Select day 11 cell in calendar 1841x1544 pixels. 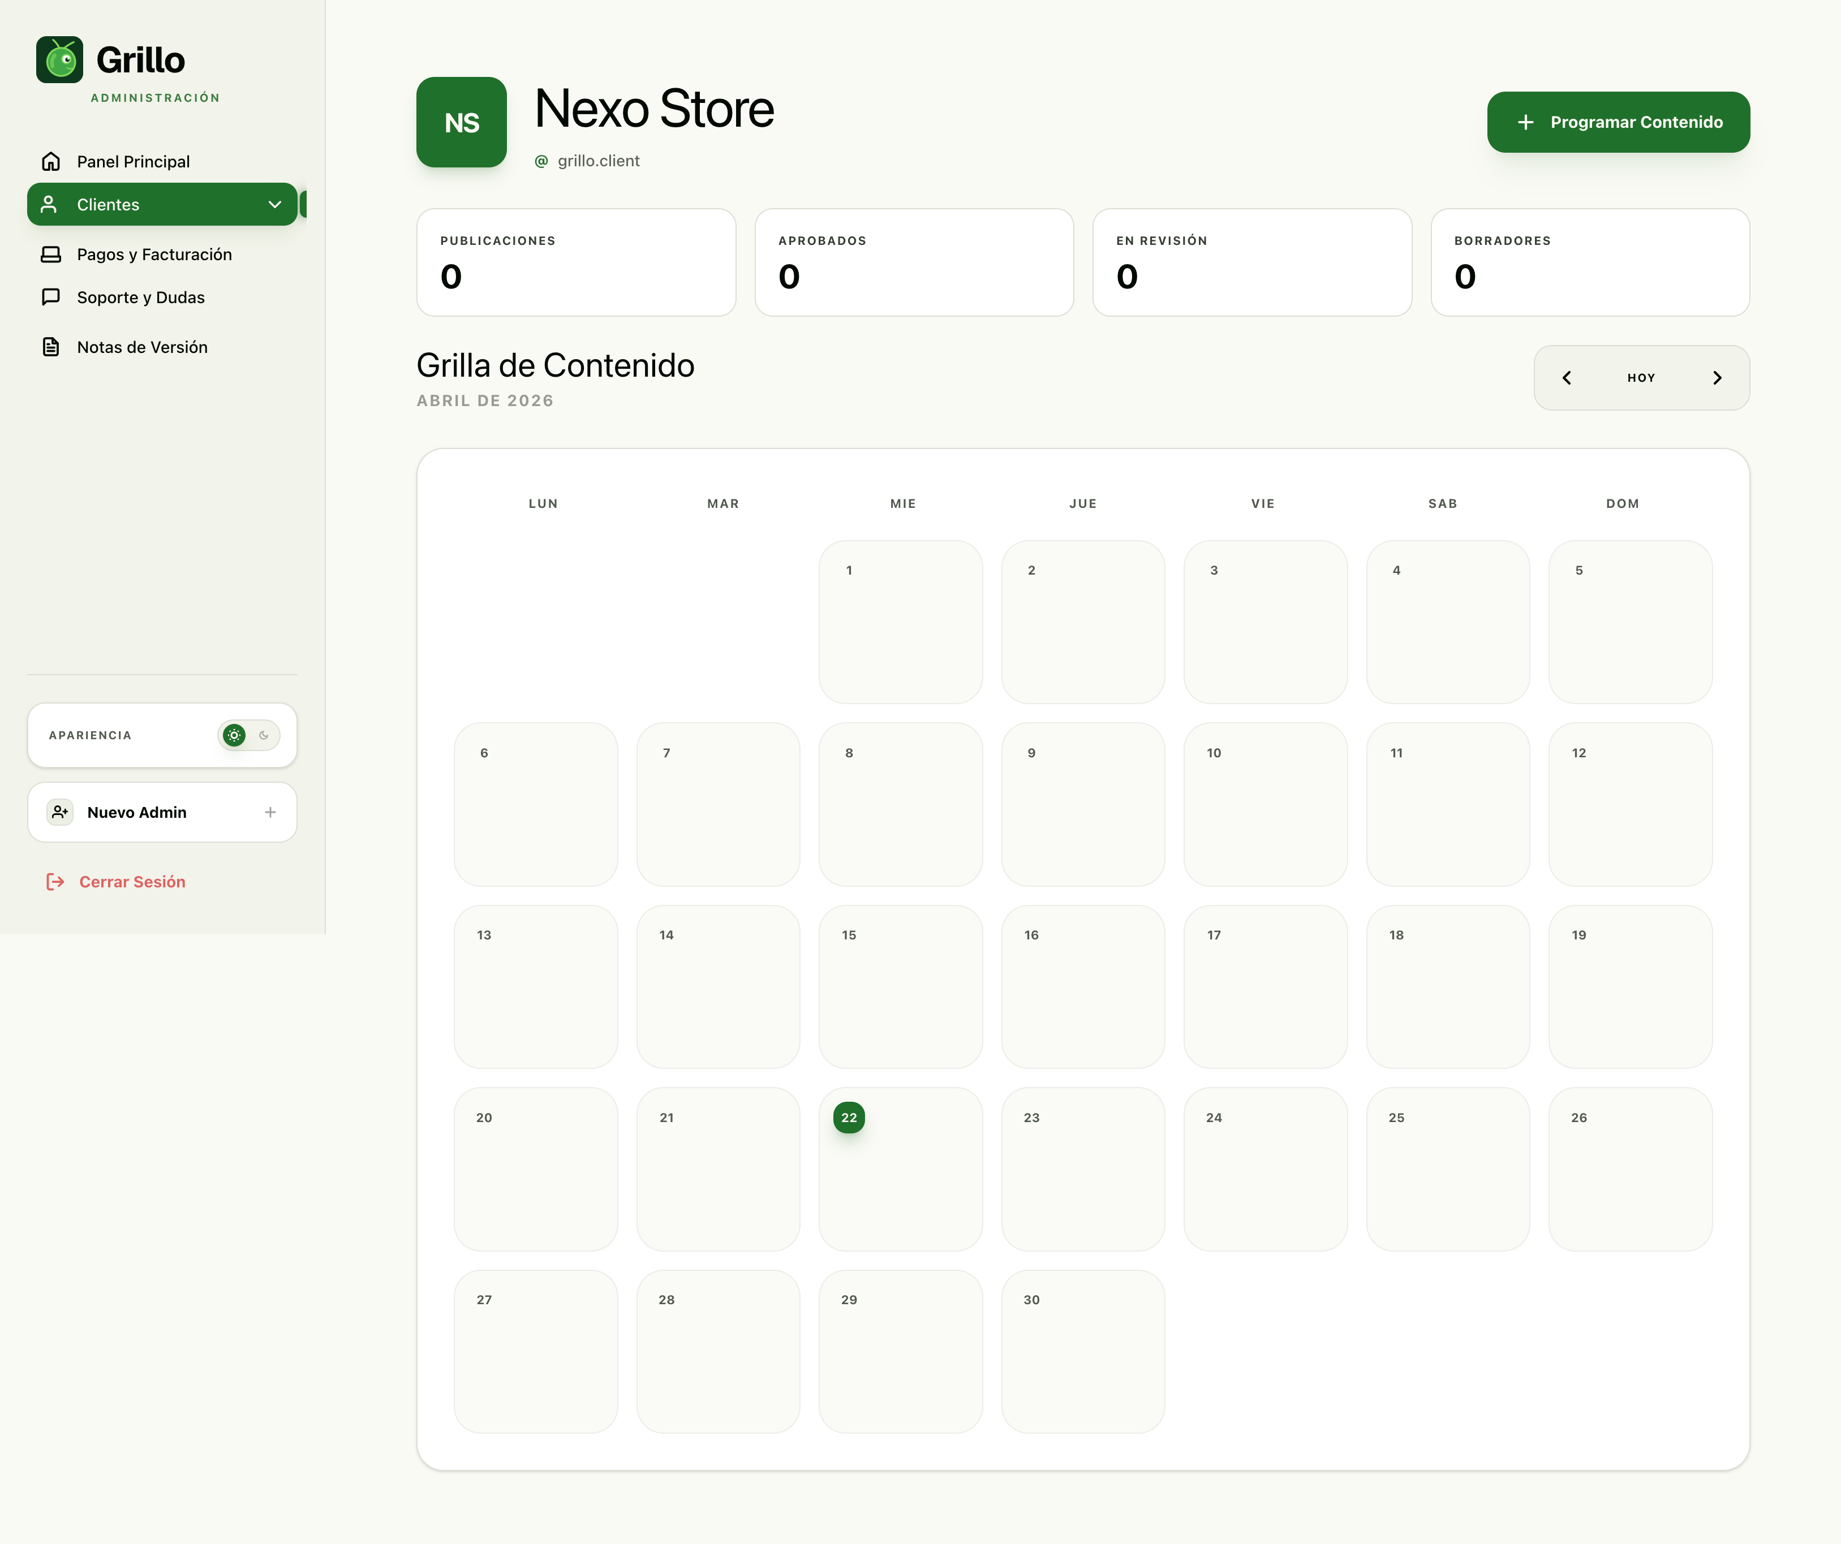[1447, 804]
